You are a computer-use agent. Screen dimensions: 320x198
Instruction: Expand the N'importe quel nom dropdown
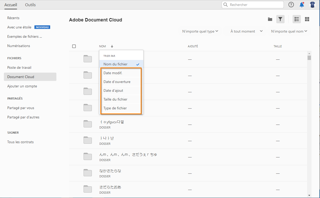pyautogui.click(x=289, y=31)
